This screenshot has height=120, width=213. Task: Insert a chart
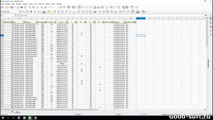tap(99, 7)
